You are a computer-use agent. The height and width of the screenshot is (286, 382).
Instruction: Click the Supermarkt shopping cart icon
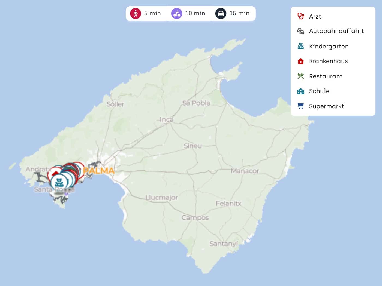tap(301, 106)
